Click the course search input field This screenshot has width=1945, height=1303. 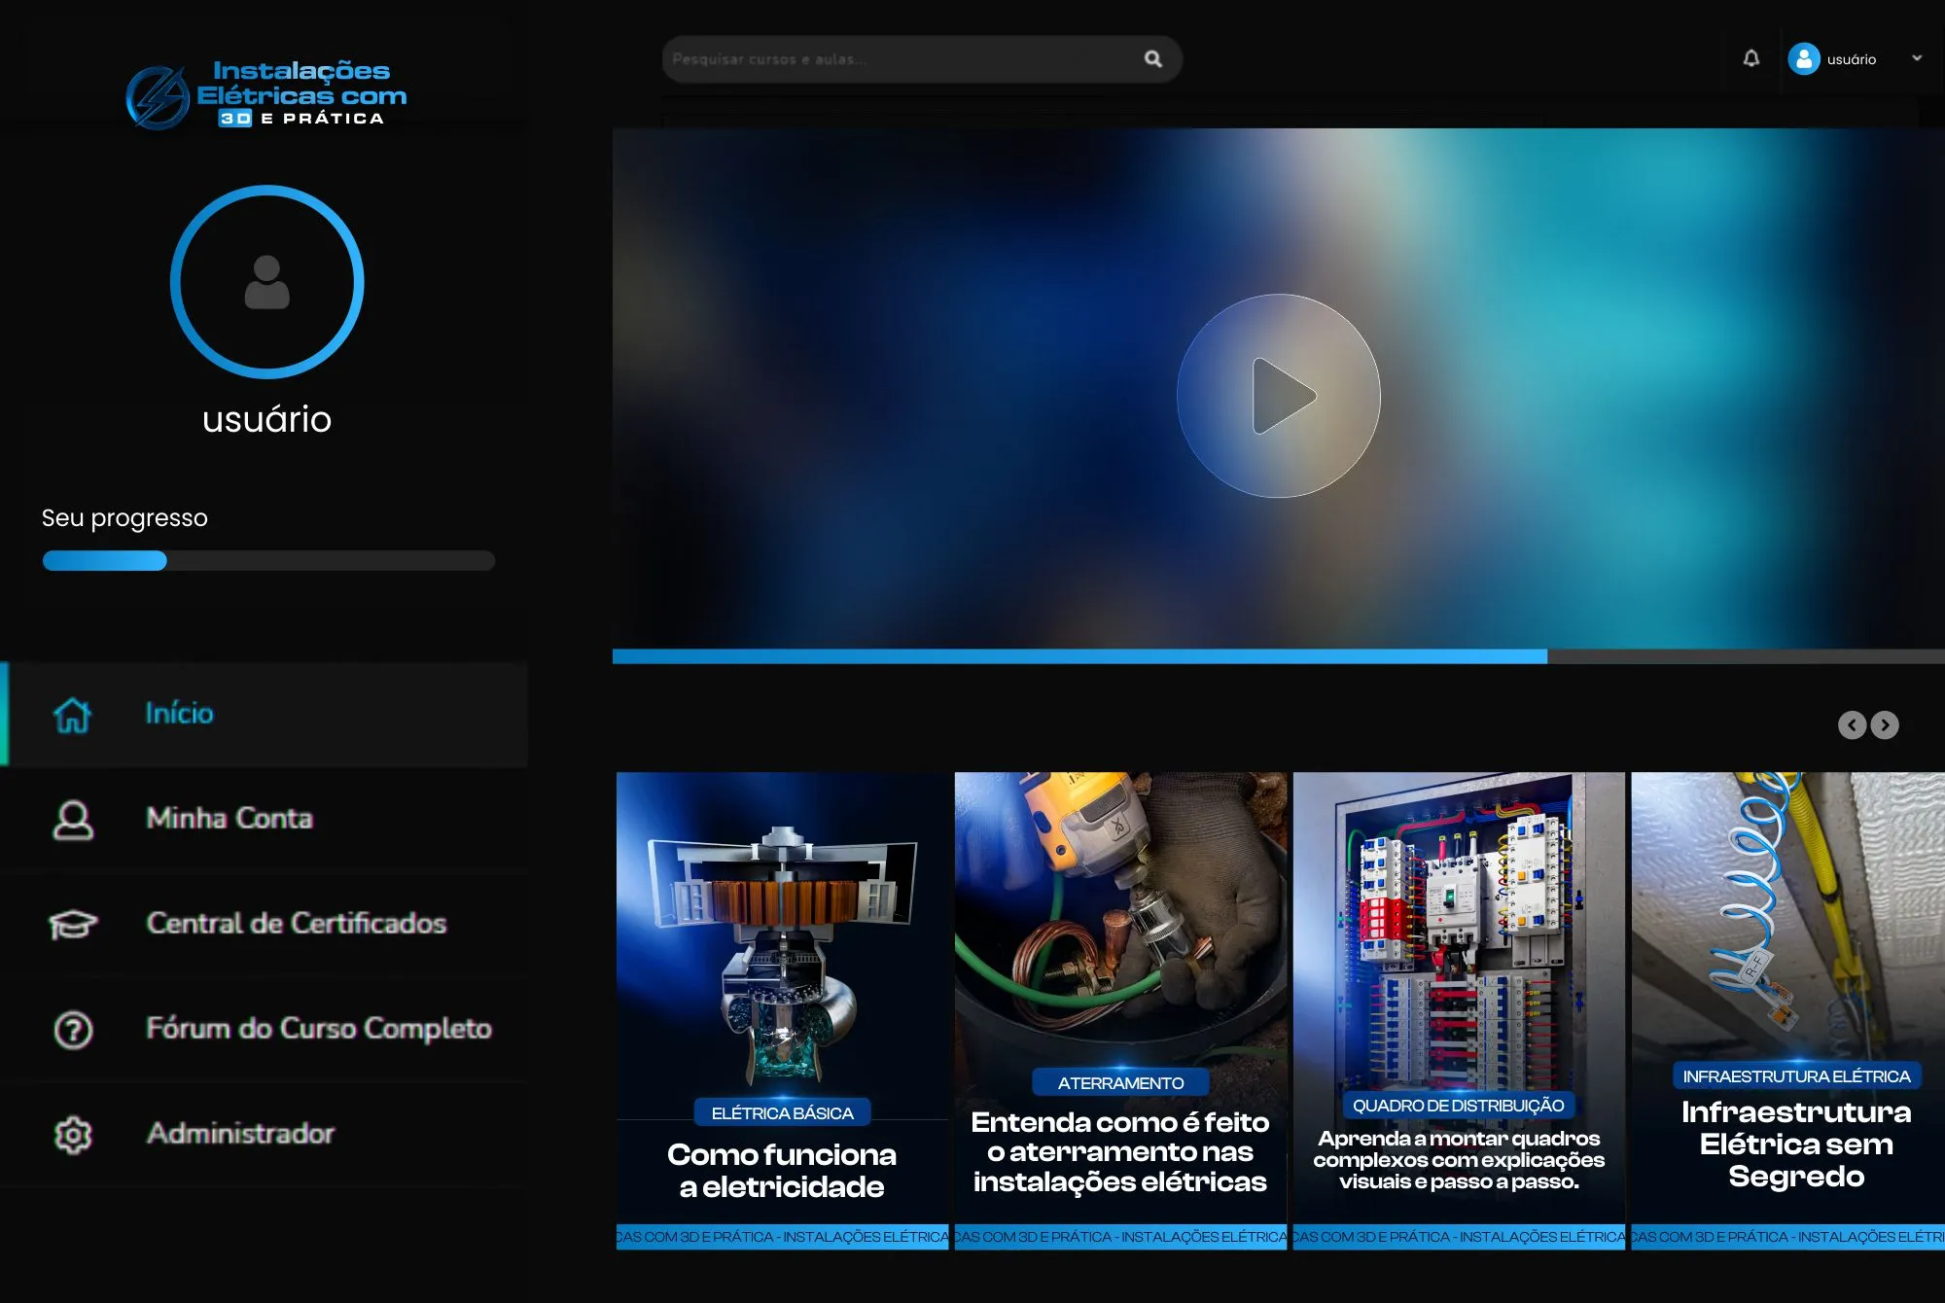[x=895, y=59]
